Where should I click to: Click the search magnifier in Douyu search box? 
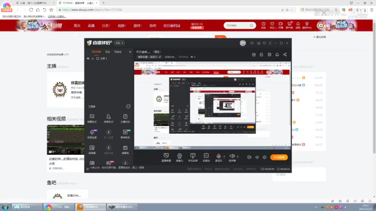pos(251,25)
